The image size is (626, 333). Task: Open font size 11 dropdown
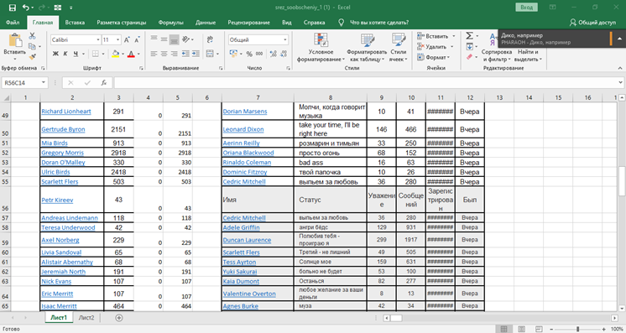pos(117,40)
